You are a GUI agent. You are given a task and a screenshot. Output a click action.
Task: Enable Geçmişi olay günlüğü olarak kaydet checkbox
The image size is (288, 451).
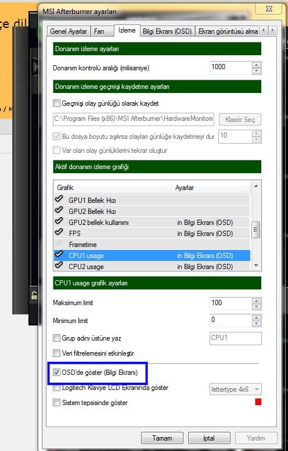57,103
